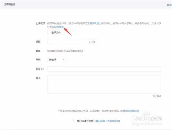Viewport: 172px width, 130px height.
Task: Click the help icon beside 封面 hint
Action: pos(82,51)
